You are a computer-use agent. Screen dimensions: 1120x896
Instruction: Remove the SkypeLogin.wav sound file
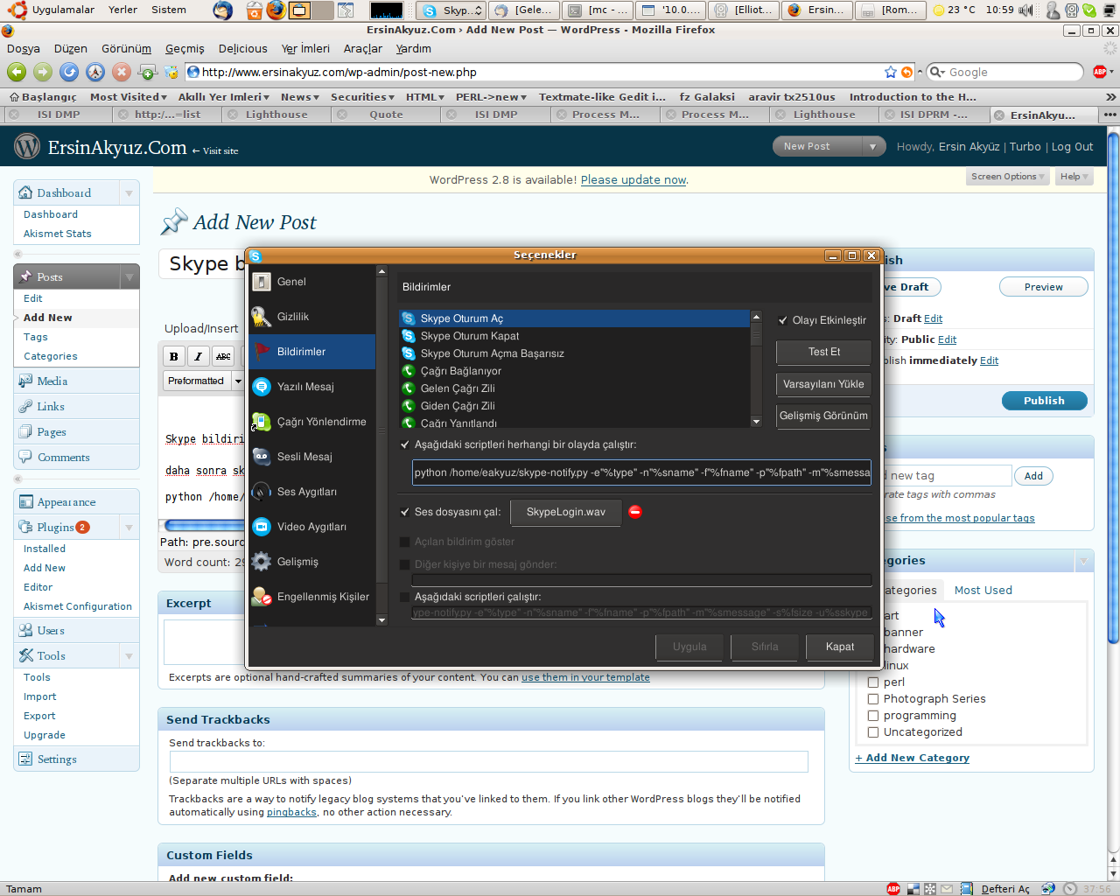(635, 512)
